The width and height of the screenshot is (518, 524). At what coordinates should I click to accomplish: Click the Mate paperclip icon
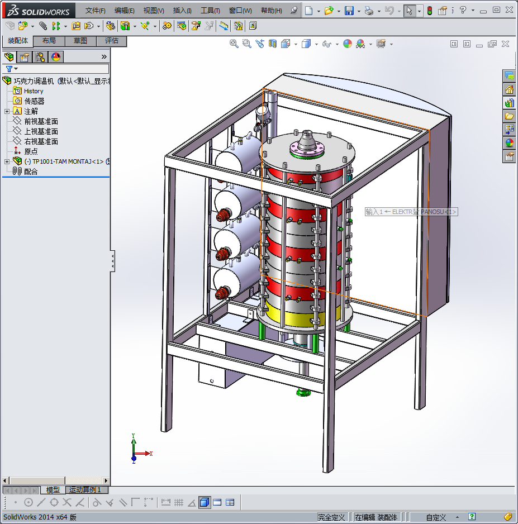(x=43, y=26)
